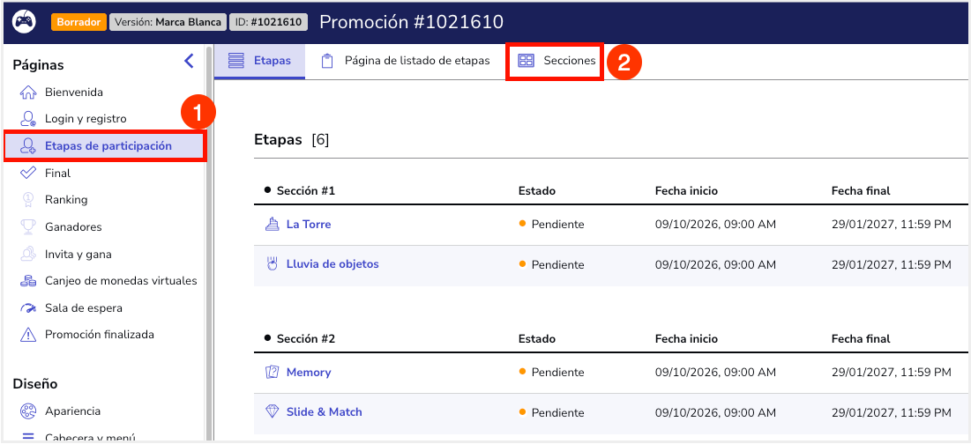Open Promoción finalizada page
Screen dimensions: 971x444
pyautogui.click(x=99, y=335)
